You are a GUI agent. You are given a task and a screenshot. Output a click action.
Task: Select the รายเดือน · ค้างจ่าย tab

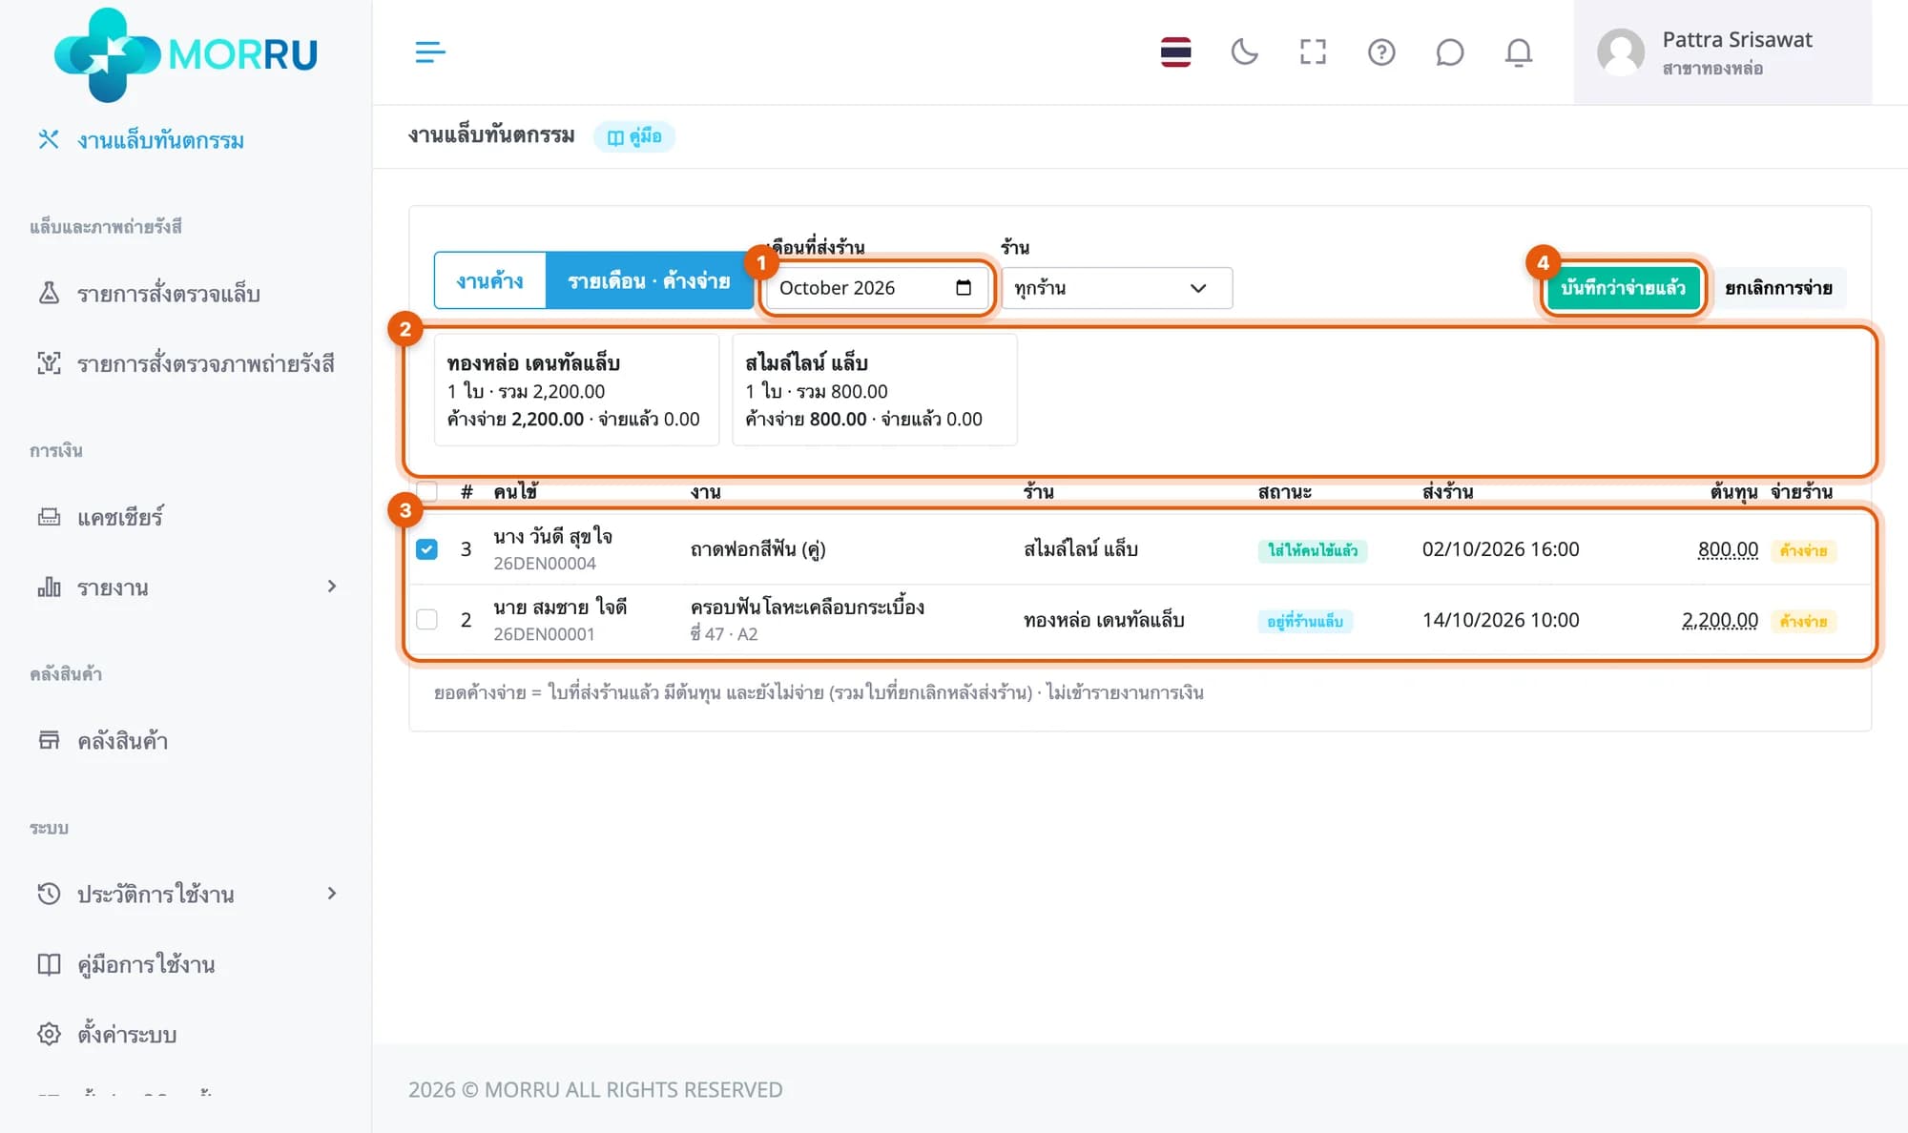[649, 280]
